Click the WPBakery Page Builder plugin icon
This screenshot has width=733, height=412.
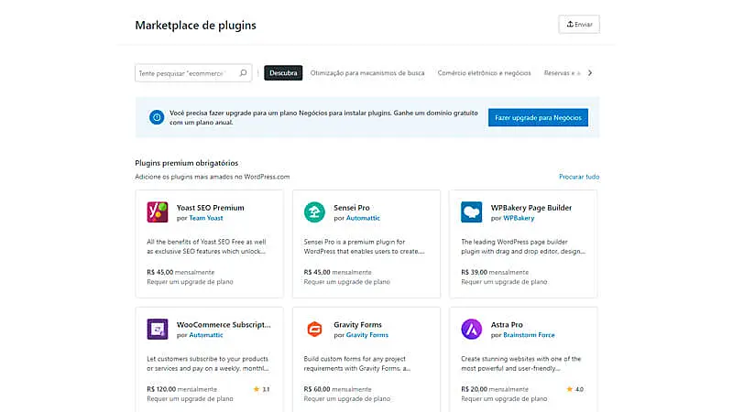471,212
